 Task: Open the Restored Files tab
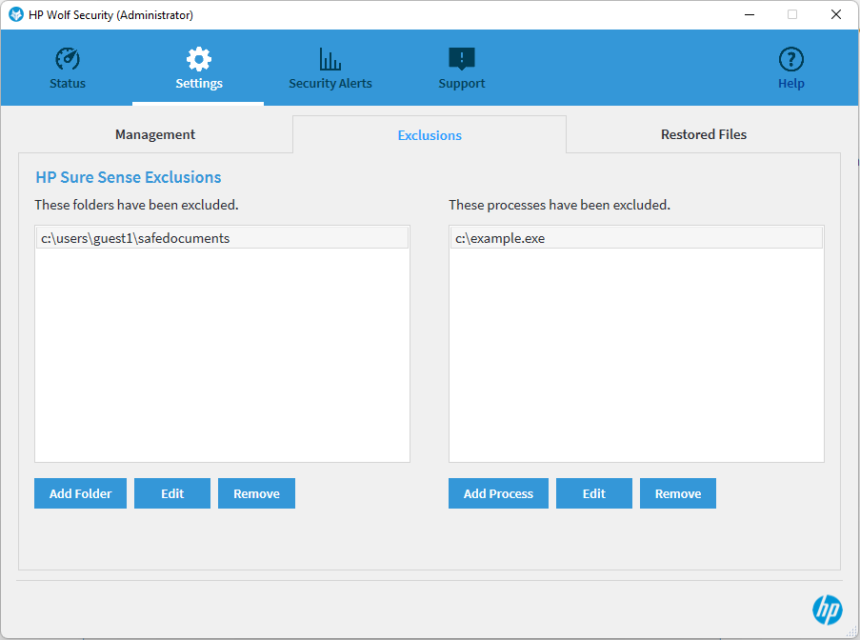pos(704,134)
